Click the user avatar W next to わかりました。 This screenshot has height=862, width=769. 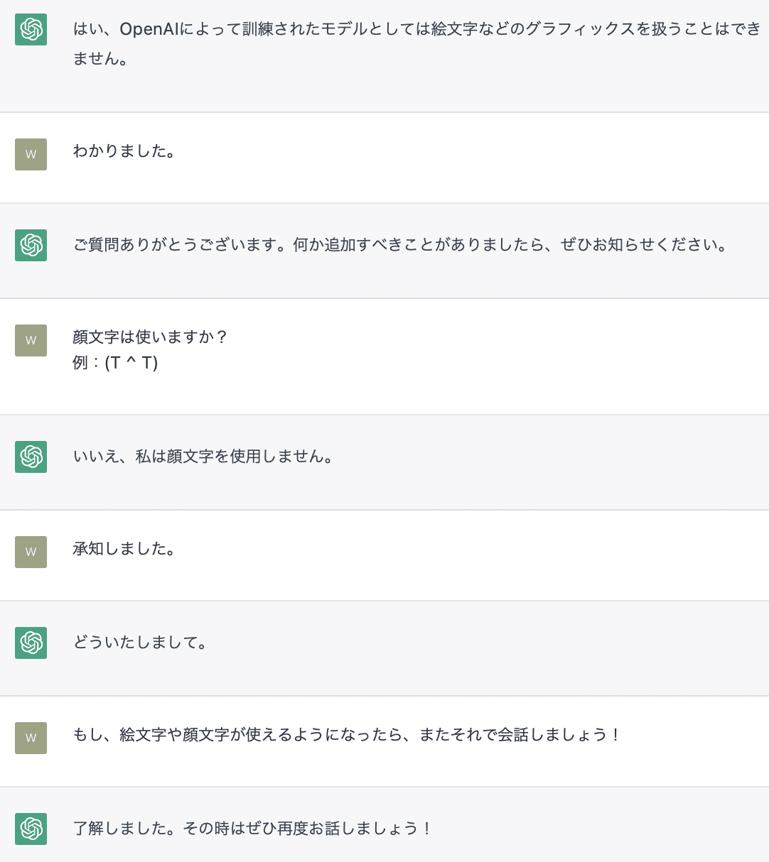pos(31,154)
